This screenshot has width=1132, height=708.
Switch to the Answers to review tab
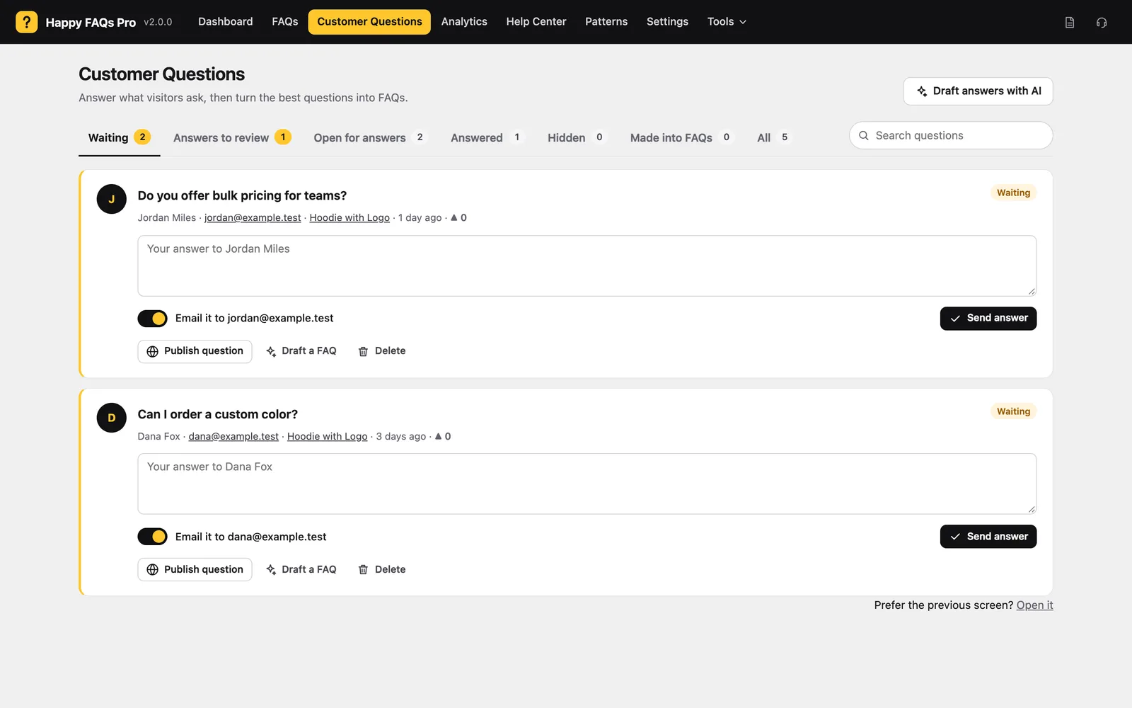click(232, 138)
